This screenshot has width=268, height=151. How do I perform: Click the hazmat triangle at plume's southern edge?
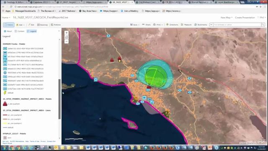149,87
